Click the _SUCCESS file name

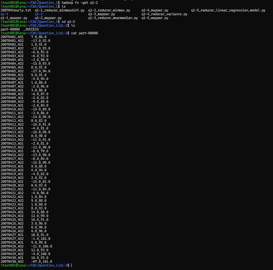click(31, 29)
